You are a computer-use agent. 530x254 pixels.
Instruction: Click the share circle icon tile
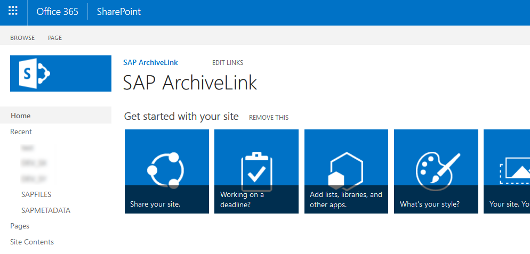166,170
